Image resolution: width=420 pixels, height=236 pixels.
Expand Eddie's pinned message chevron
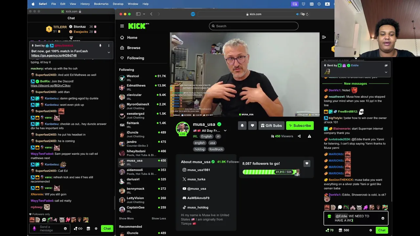pyautogui.click(x=386, y=72)
